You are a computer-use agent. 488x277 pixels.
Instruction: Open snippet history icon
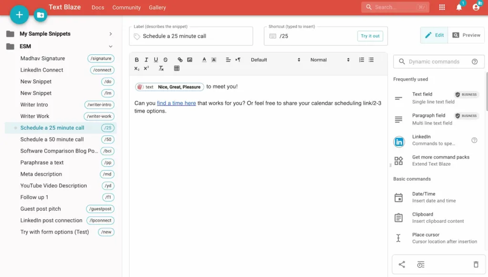421,265
